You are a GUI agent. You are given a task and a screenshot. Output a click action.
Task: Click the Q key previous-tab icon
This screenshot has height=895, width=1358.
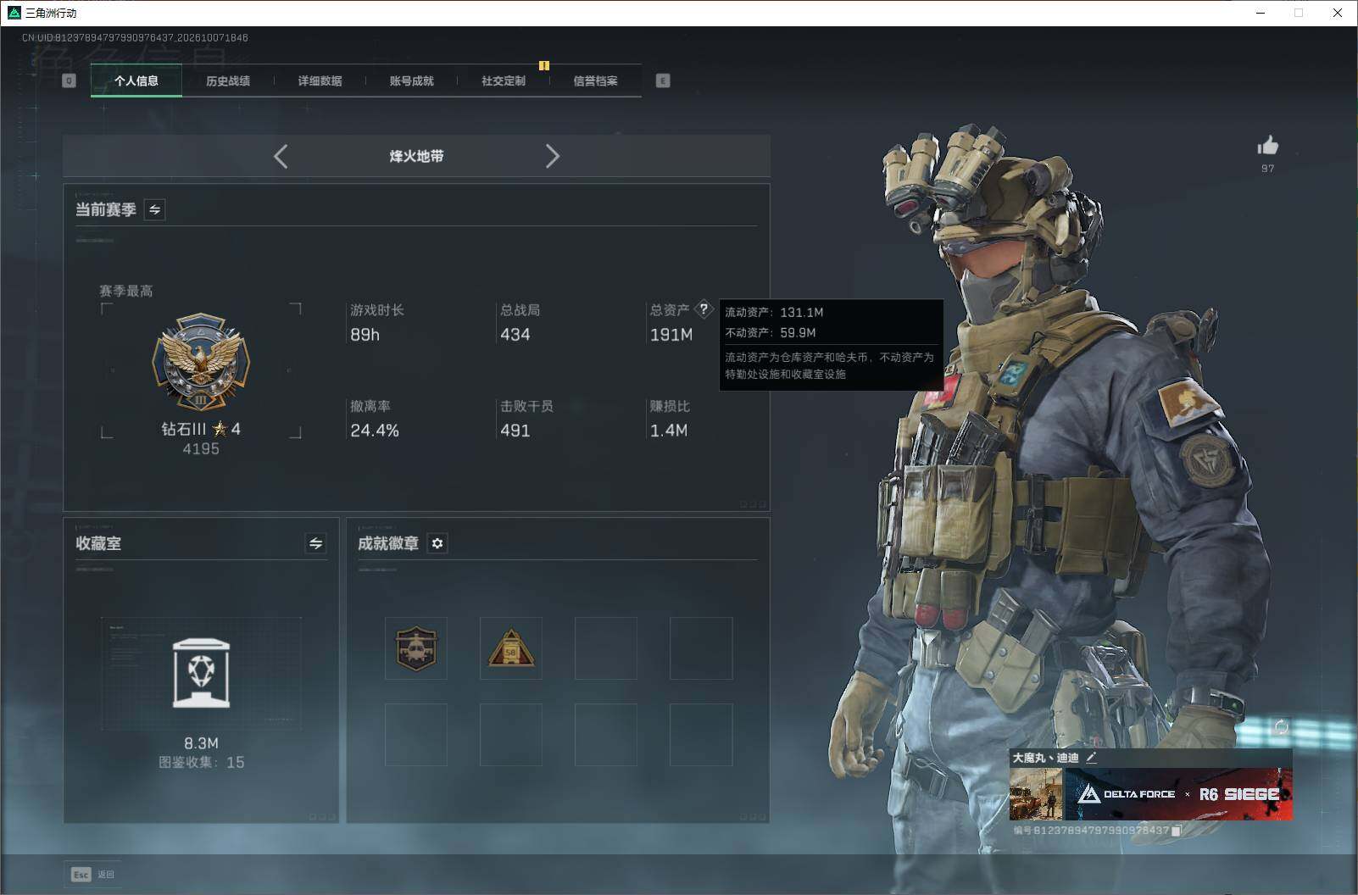tap(70, 81)
